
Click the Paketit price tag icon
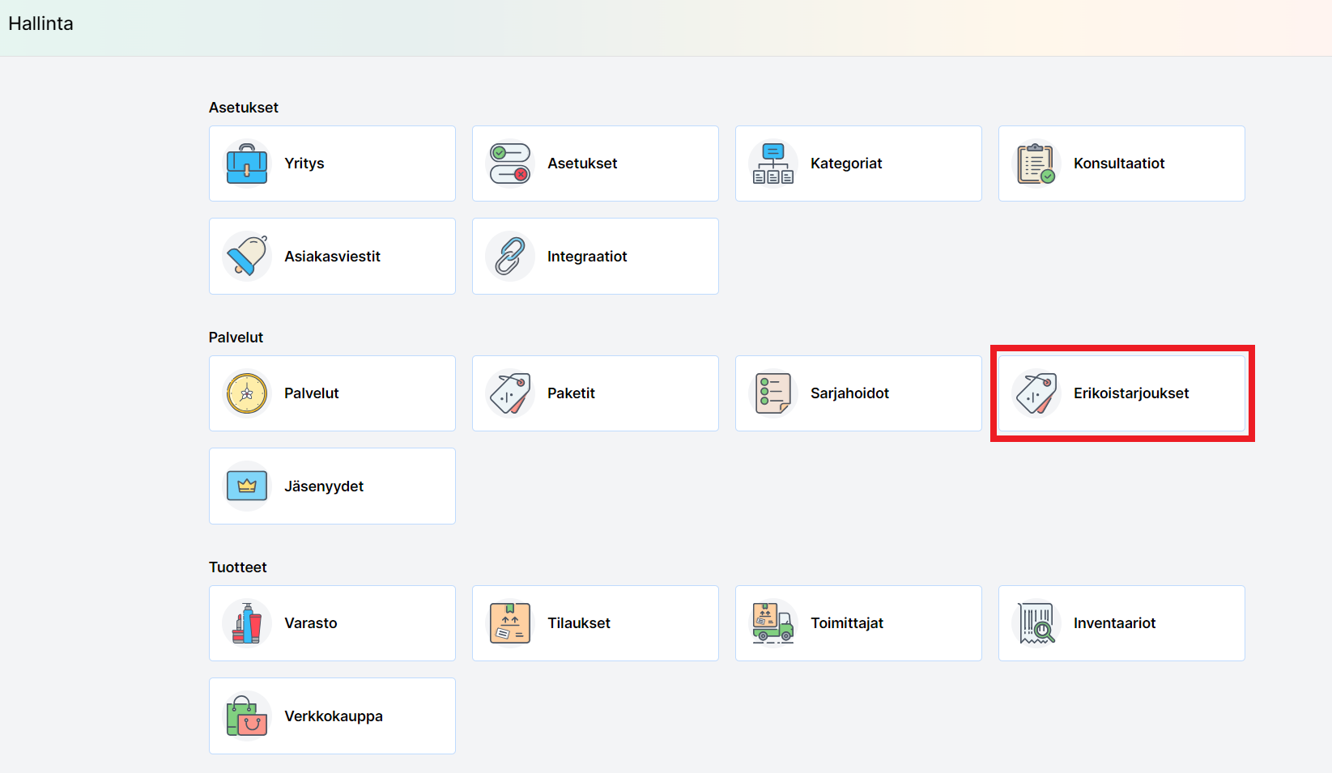pos(510,393)
